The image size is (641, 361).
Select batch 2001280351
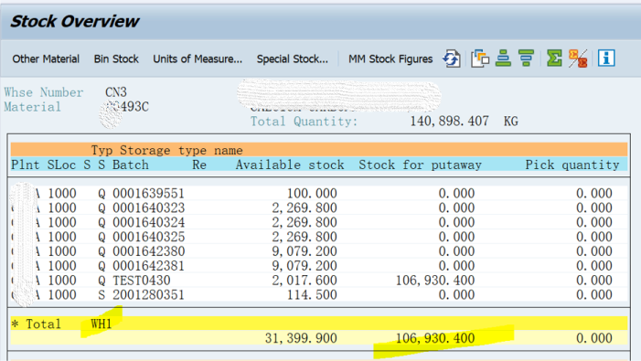148,295
